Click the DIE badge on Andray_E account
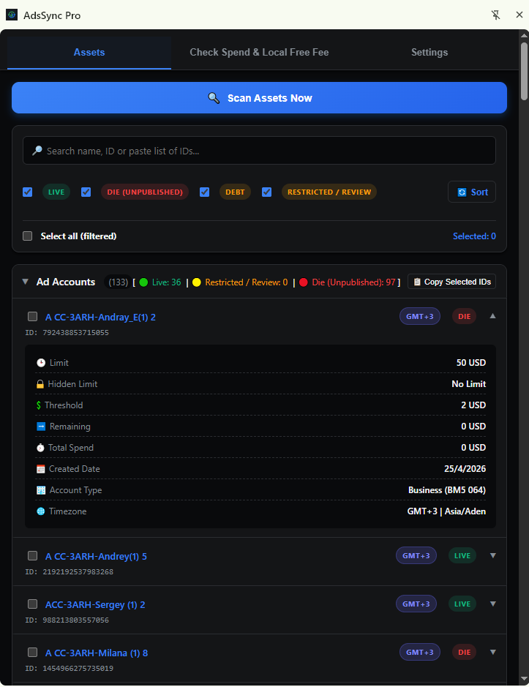This screenshot has height=687, width=529. (x=464, y=316)
